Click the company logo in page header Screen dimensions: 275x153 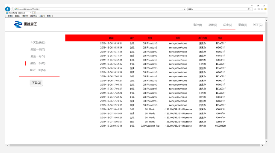coord(25,24)
